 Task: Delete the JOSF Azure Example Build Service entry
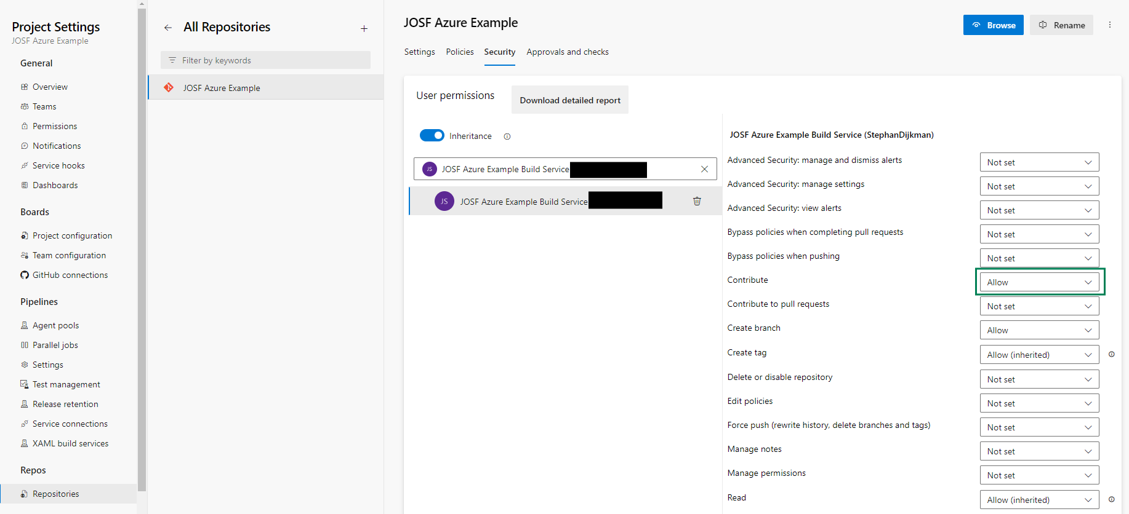pyautogui.click(x=697, y=201)
